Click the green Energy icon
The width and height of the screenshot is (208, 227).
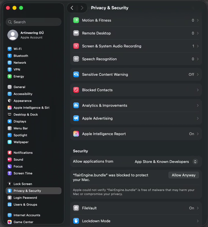9,76
